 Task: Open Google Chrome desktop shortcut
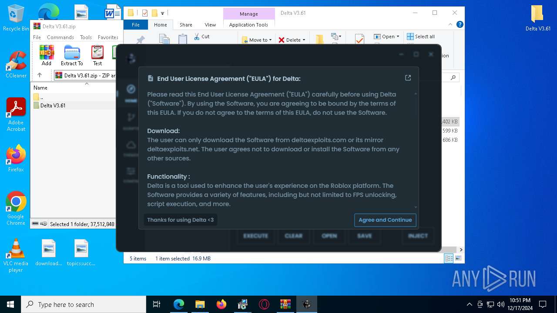(16, 209)
